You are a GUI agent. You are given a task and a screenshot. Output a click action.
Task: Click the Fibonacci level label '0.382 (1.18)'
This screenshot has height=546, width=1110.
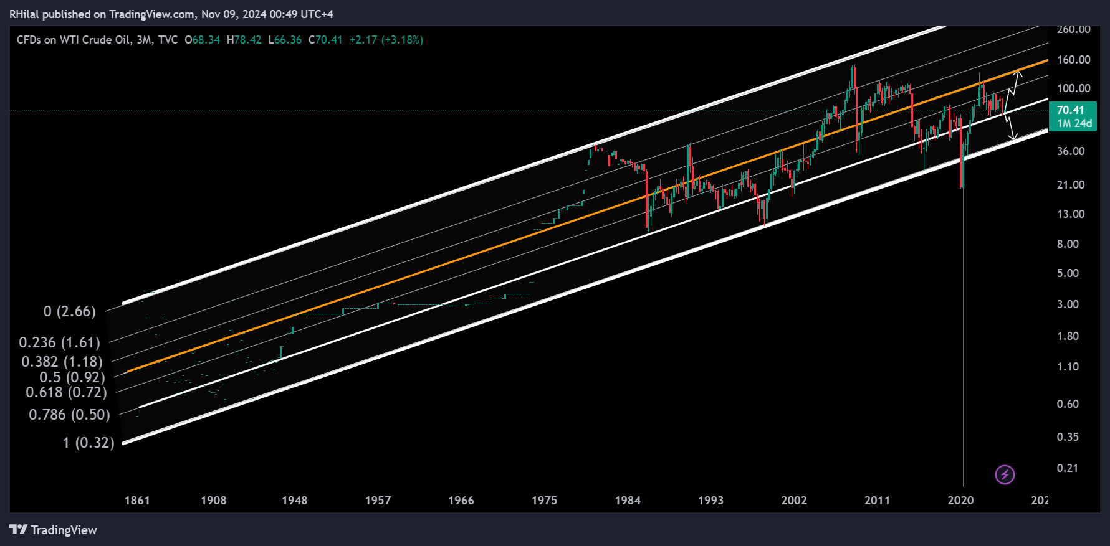pos(62,362)
